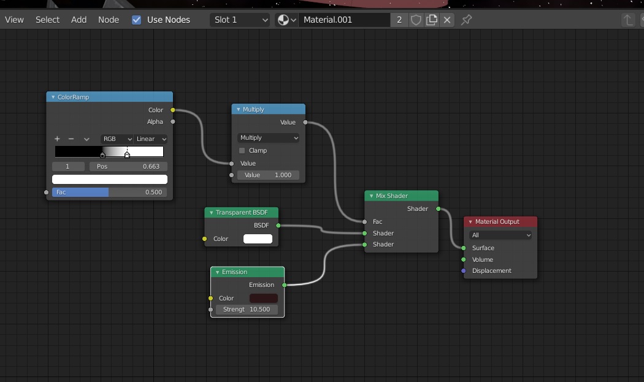Open the RGB color mode dropdown
Image resolution: width=644 pixels, height=382 pixels.
(x=117, y=139)
